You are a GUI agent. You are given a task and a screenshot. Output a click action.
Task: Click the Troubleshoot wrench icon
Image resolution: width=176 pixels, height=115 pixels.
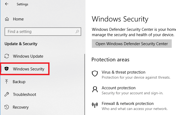click(x=7, y=95)
